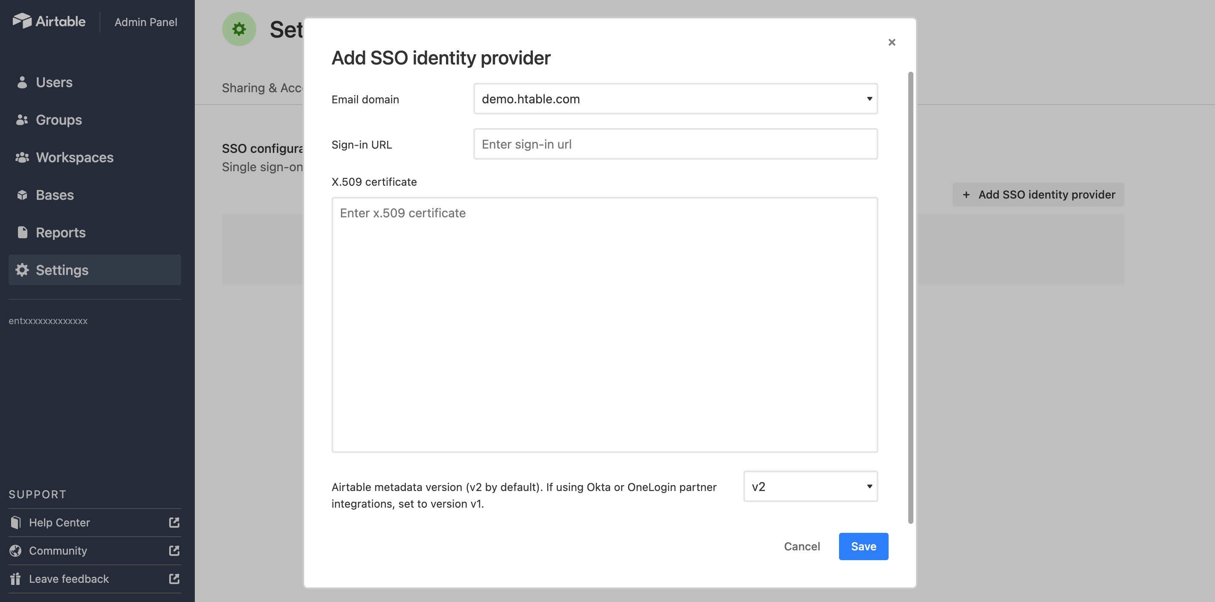Select Bases in the sidebar

coord(94,195)
